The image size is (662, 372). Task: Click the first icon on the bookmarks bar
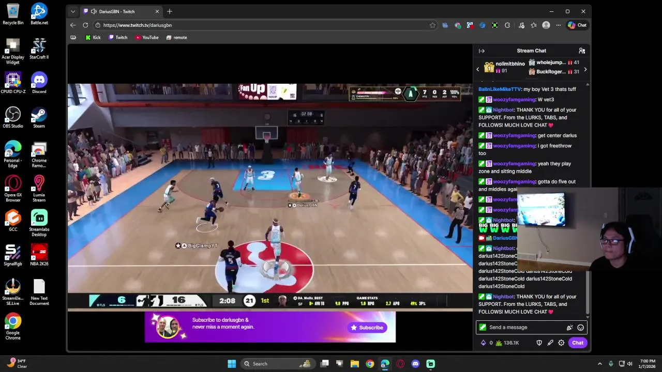pyautogui.click(x=73, y=37)
